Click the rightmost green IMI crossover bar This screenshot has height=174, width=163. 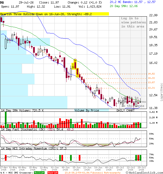140,158
